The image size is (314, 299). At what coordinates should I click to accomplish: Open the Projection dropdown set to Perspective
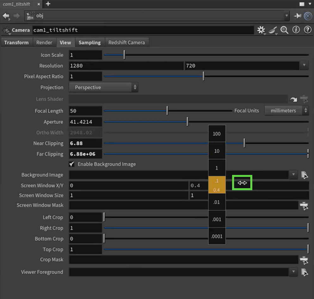(103, 87)
